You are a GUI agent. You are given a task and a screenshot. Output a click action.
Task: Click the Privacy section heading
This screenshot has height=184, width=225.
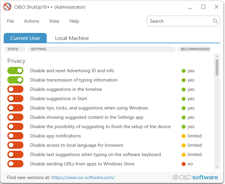pyautogui.click(x=16, y=61)
